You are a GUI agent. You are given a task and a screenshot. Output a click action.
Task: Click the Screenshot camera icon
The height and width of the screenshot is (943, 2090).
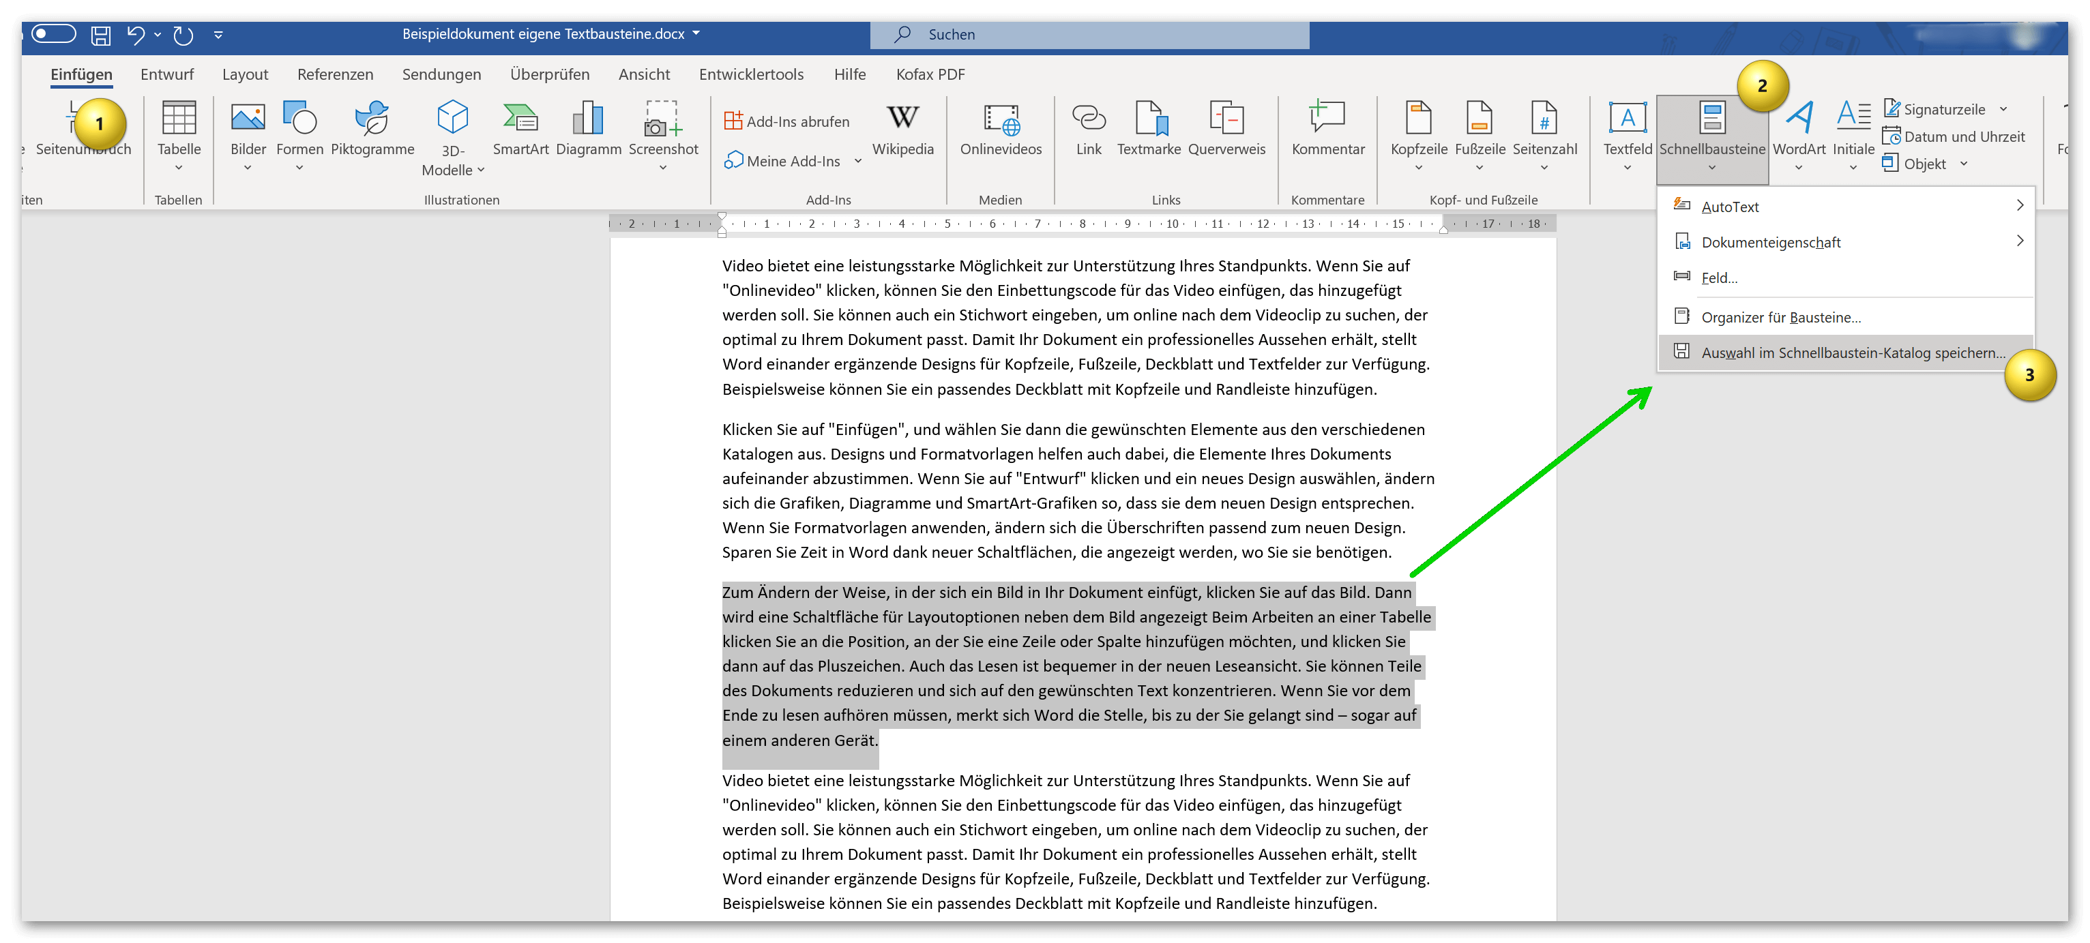tap(663, 117)
